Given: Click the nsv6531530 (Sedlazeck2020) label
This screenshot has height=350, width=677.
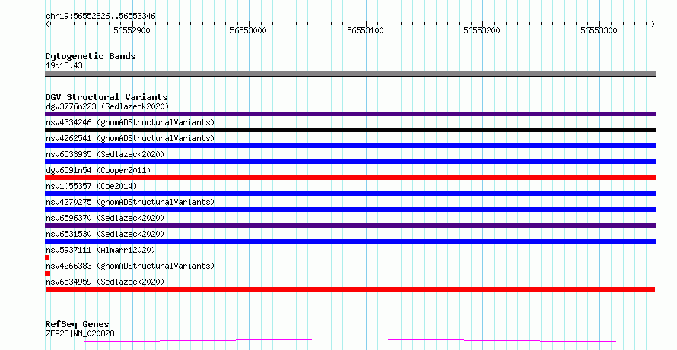Looking at the screenshot, I should [x=105, y=234].
